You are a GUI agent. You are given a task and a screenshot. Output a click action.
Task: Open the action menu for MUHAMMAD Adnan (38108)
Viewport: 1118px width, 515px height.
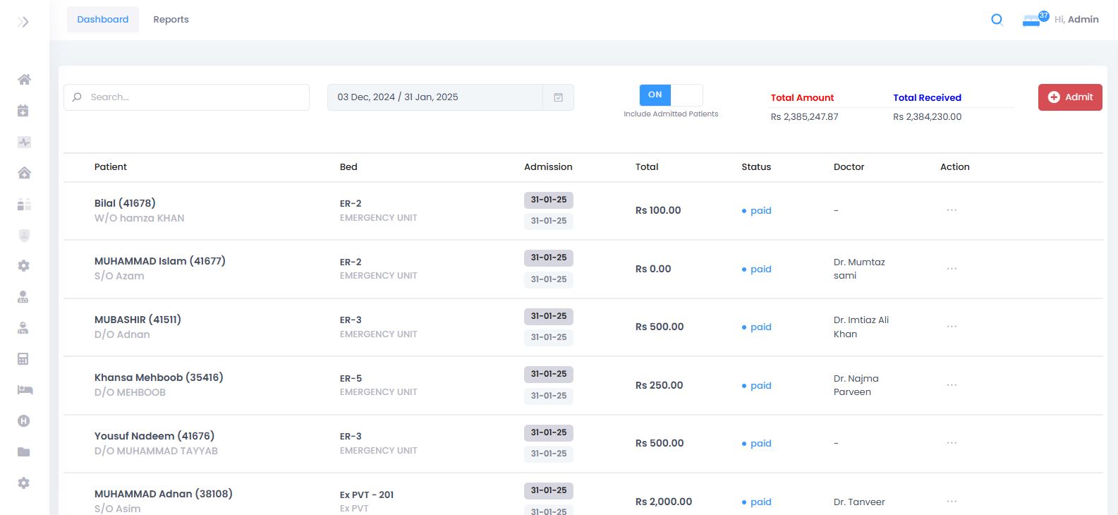point(952,502)
